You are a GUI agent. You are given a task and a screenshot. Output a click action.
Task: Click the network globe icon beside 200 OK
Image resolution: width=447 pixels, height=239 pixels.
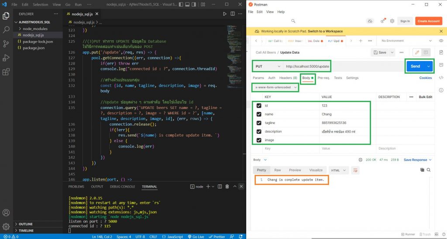coord(360,160)
